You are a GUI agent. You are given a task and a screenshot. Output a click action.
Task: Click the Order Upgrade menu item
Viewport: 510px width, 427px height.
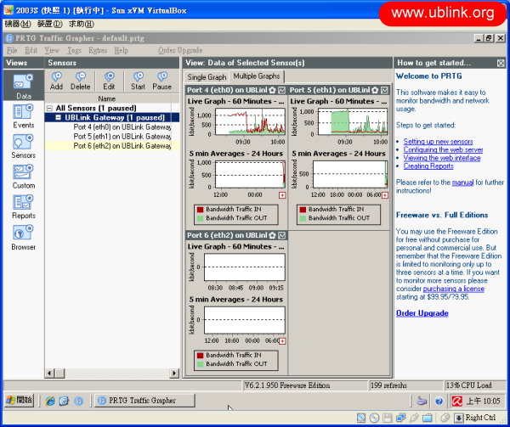pos(180,50)
